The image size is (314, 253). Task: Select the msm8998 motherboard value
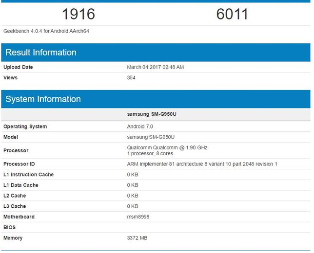(138, 217)
